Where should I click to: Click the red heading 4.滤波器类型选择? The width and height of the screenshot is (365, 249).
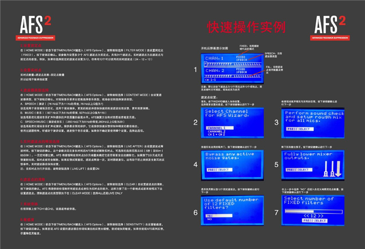[35, 90]
